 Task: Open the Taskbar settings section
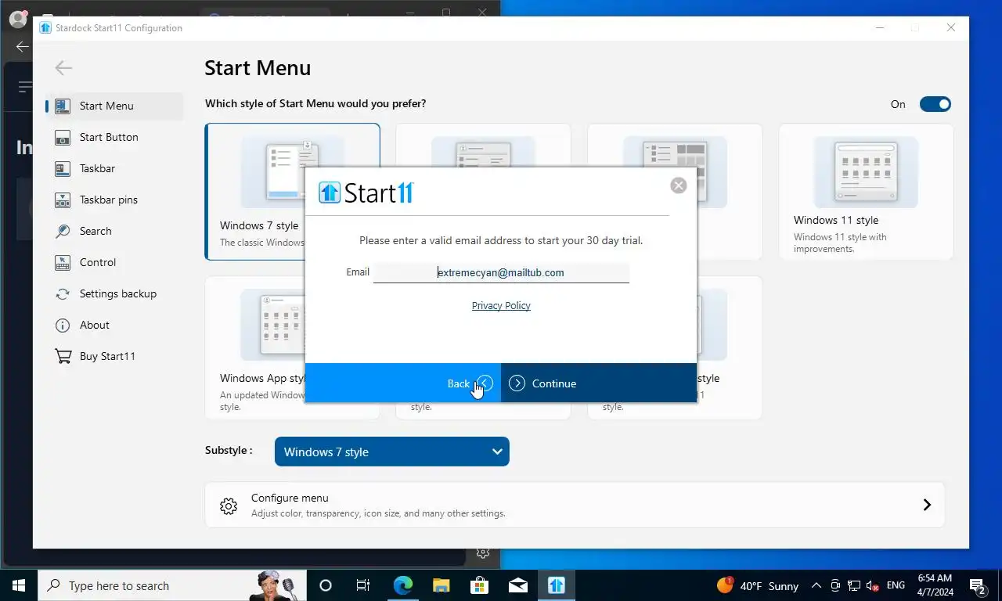coord(114,168)
